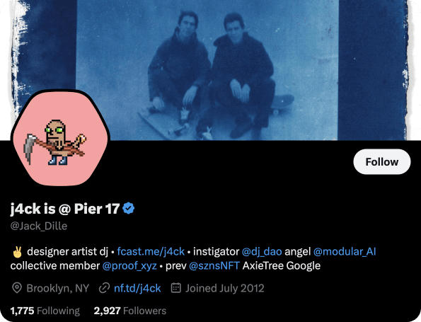421x322 pixels.
Task: Open the pixel-art profile avatar
Action: click(60, 138)
